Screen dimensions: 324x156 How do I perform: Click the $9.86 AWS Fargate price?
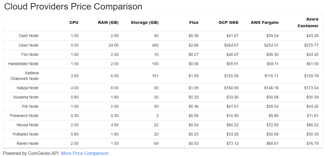[274, 116]
